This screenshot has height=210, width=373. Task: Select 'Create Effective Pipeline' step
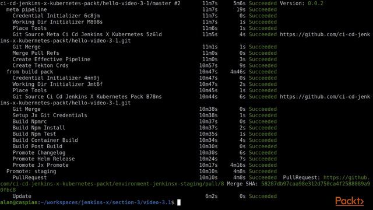[51, 60]
